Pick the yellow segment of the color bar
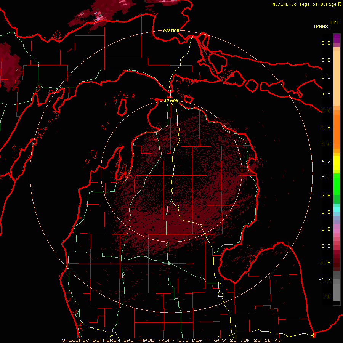 click(337, 163)
